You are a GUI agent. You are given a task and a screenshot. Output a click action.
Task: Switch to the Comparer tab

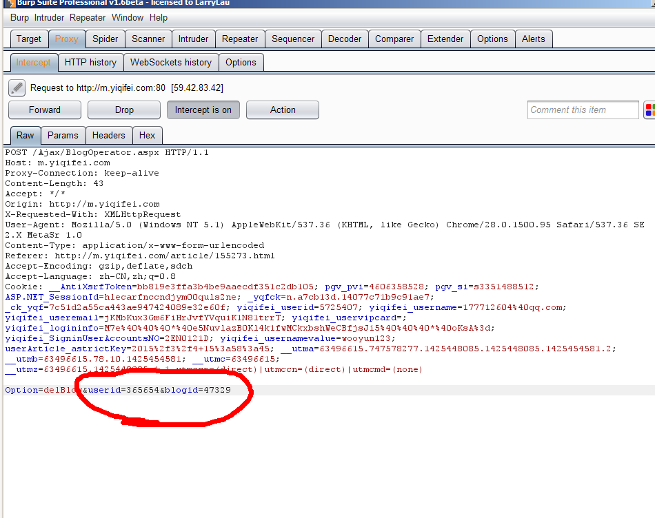[x=394, y=39]
